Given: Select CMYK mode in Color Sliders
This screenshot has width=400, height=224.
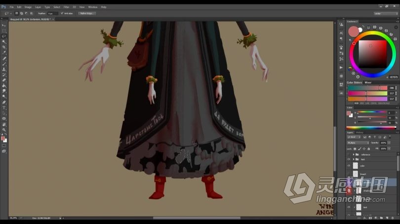Looking at the screenshot, I should pyautogui.click(x=373, y=103).
